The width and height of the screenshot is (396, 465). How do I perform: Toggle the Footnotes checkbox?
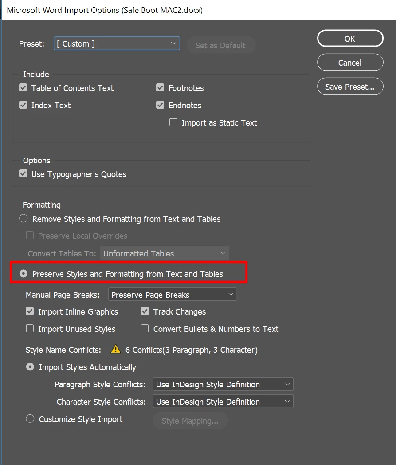[160, 88]
